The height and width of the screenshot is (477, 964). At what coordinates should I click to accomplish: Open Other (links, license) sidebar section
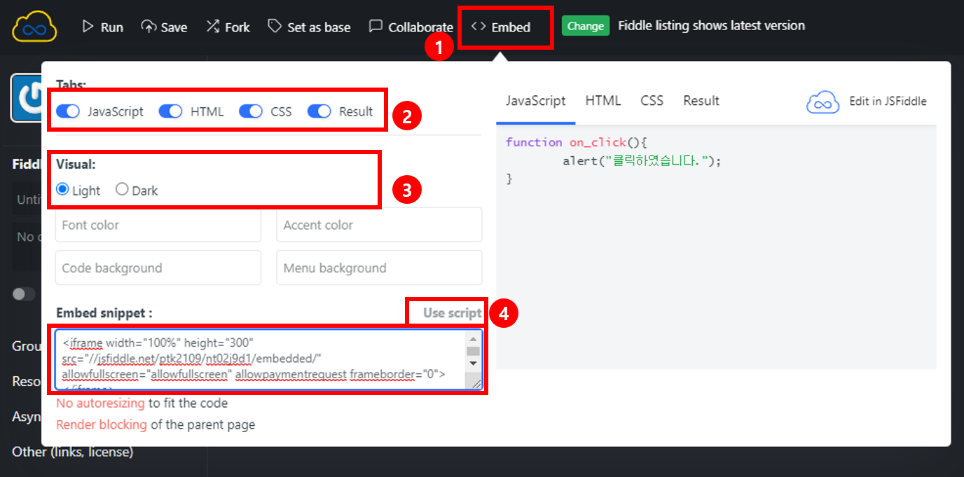tap(73, 452)
